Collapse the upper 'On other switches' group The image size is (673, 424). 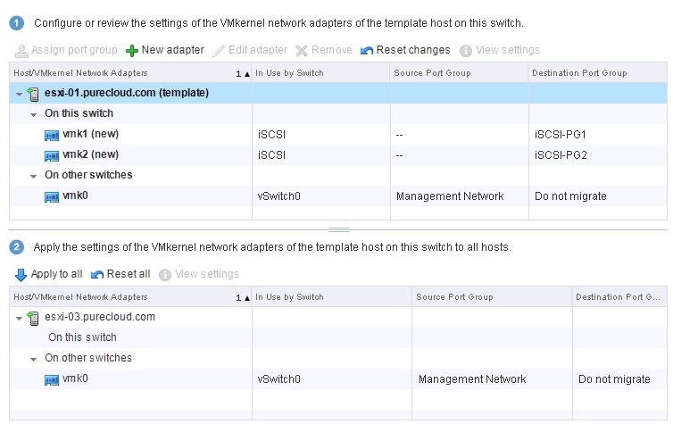coord(33,176)
